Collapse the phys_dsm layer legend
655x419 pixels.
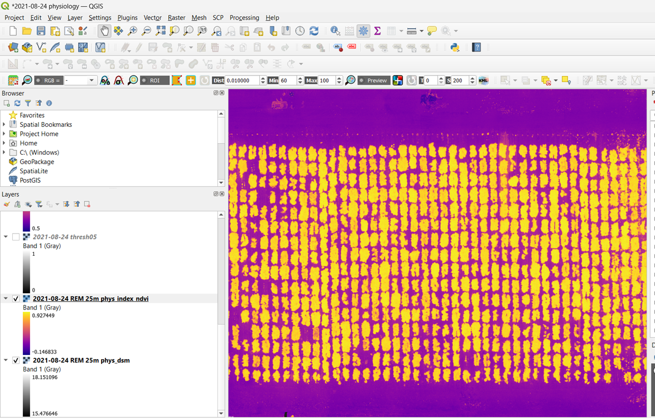6,360
